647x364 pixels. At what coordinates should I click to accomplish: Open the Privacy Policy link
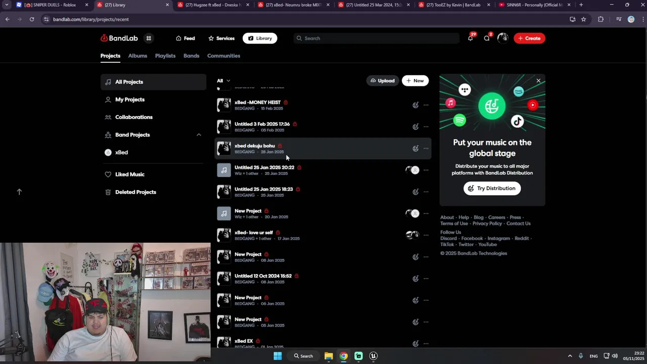click(487, 223)
